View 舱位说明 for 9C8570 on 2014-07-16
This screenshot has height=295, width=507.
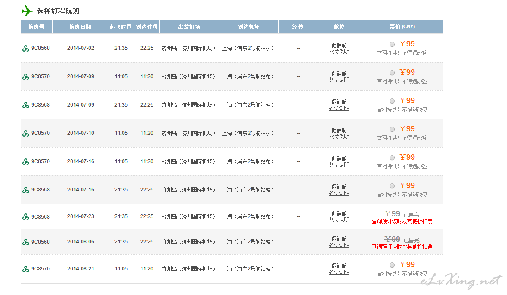pyautogui.click(x=339, y=165)
